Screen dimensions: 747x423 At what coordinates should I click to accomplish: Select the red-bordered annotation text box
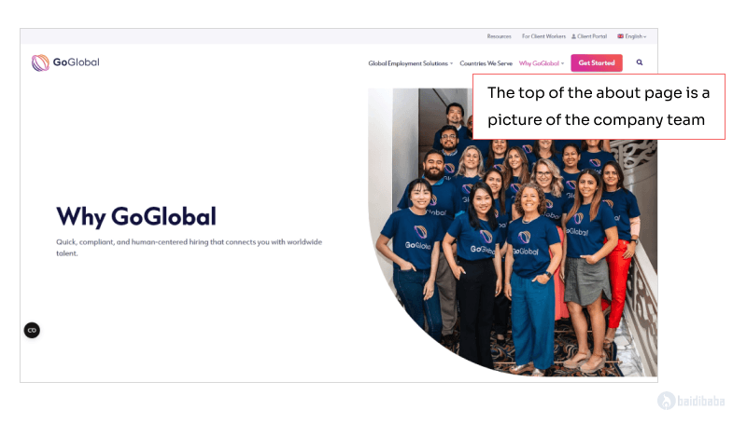598,107
